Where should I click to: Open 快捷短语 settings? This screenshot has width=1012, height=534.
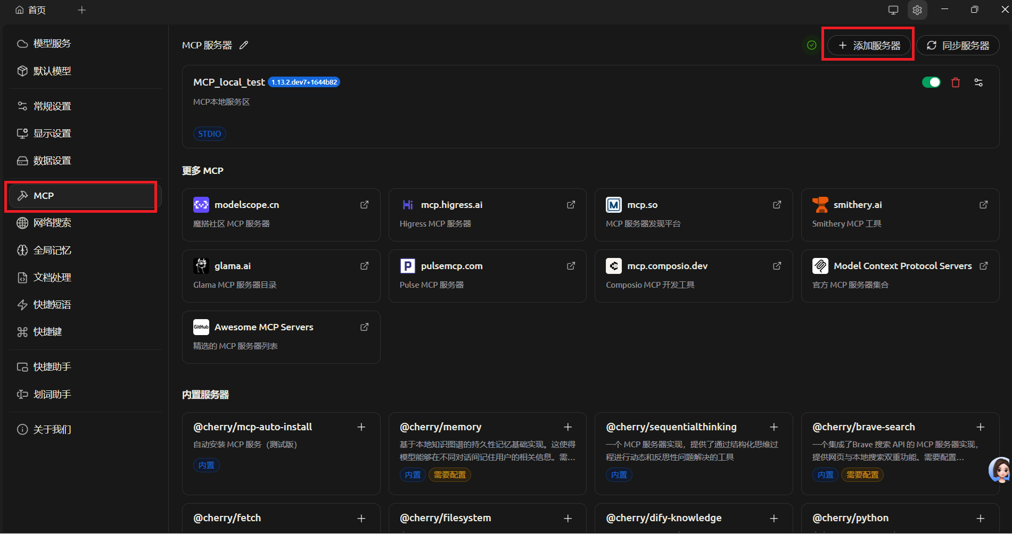(x=85, y=304)
